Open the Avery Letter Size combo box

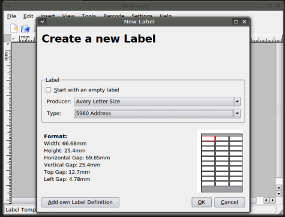(x=157, y=102)
